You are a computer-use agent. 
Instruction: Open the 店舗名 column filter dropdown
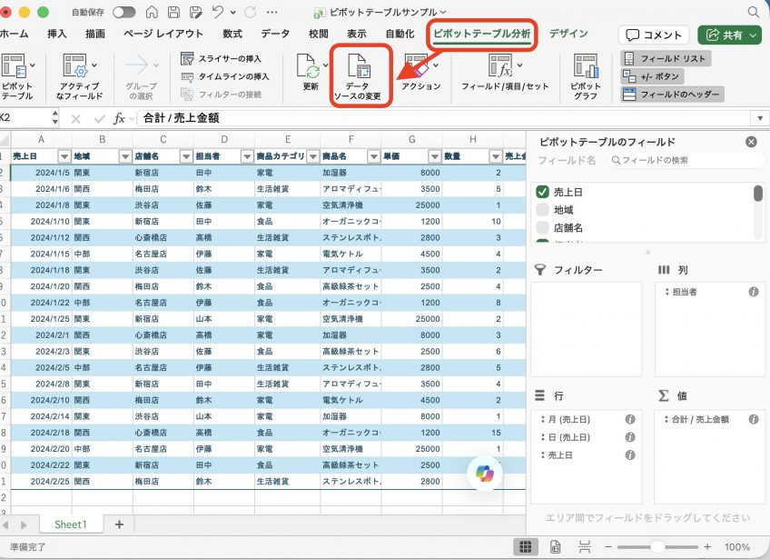point(186,156)
